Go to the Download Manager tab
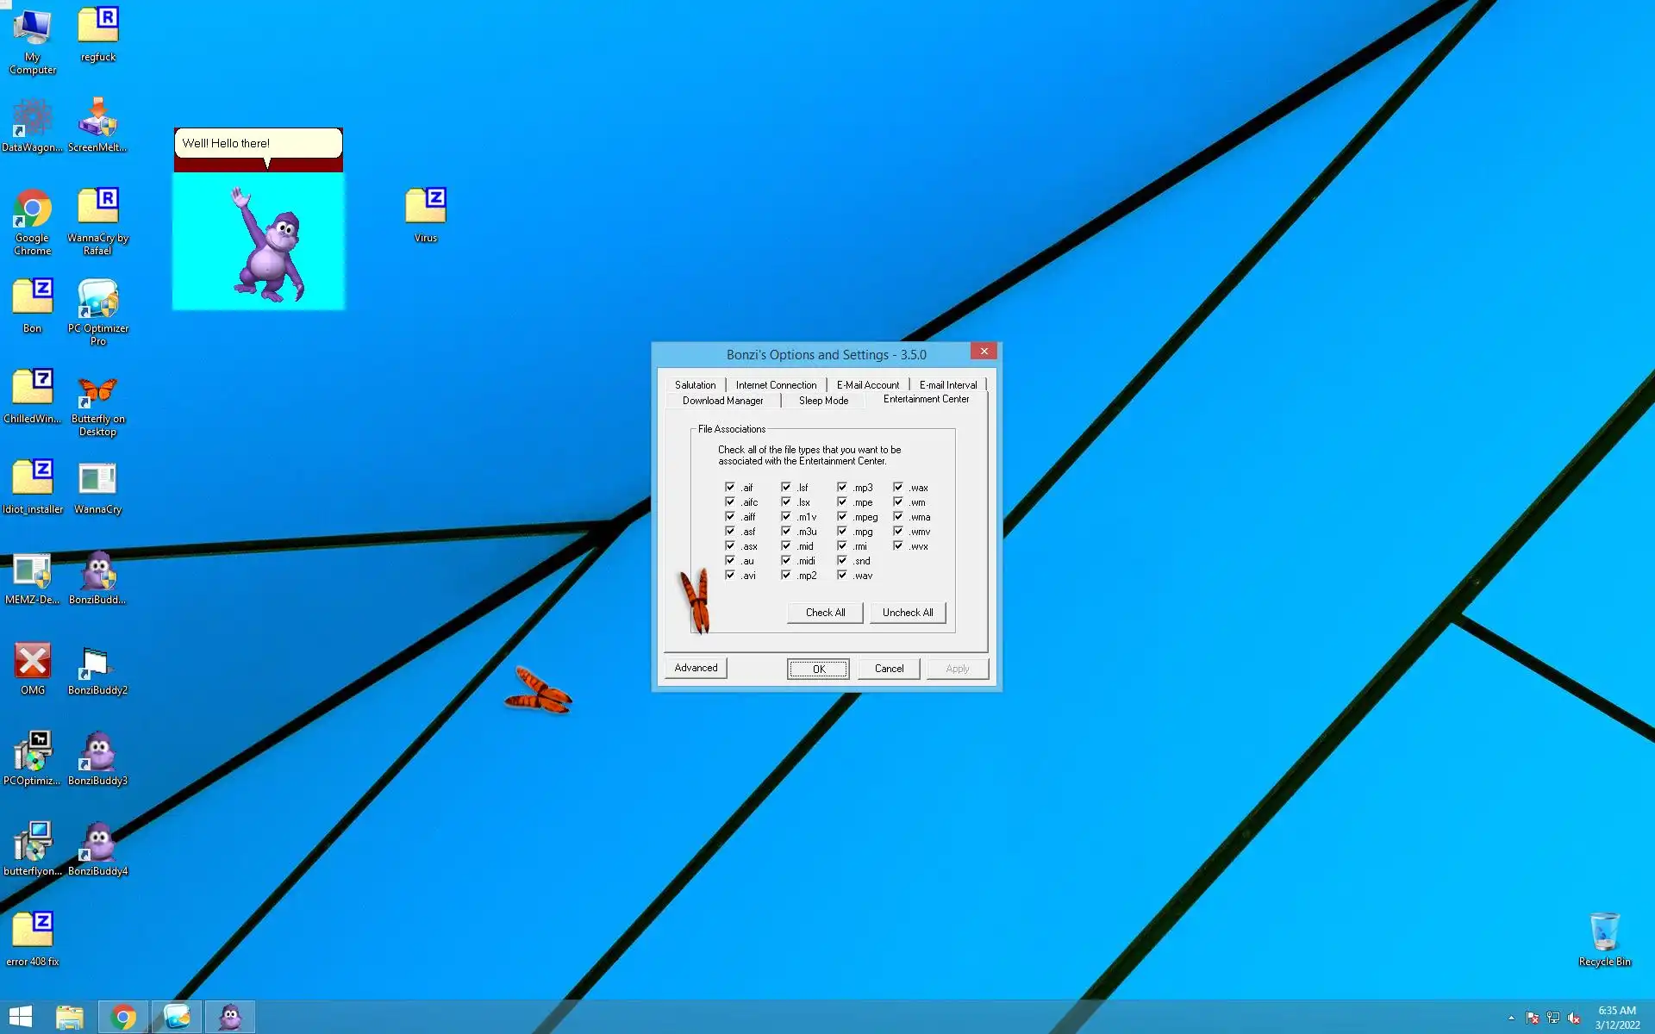Screen dimensions: 1655x1034 (722, 401)
